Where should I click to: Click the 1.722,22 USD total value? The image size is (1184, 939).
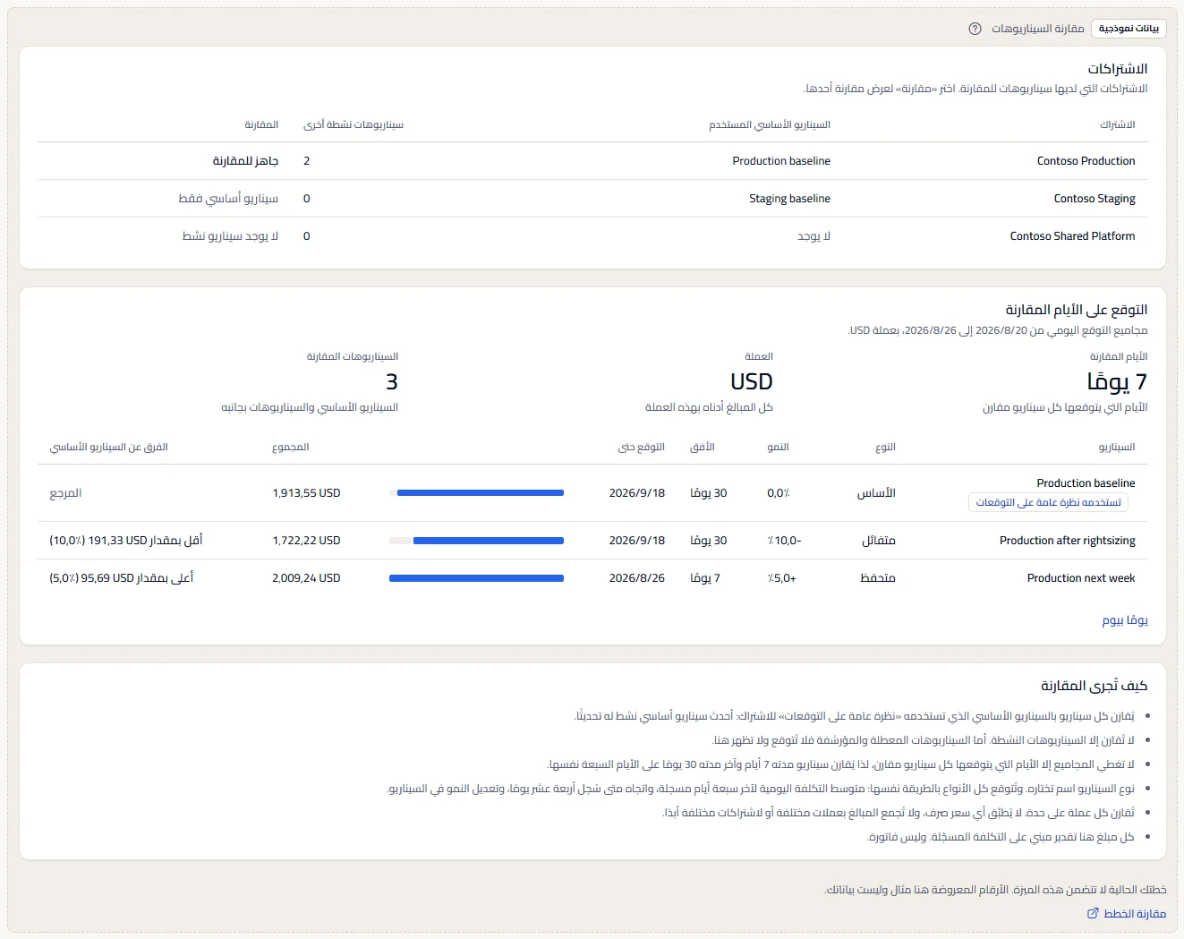(306, 541)
